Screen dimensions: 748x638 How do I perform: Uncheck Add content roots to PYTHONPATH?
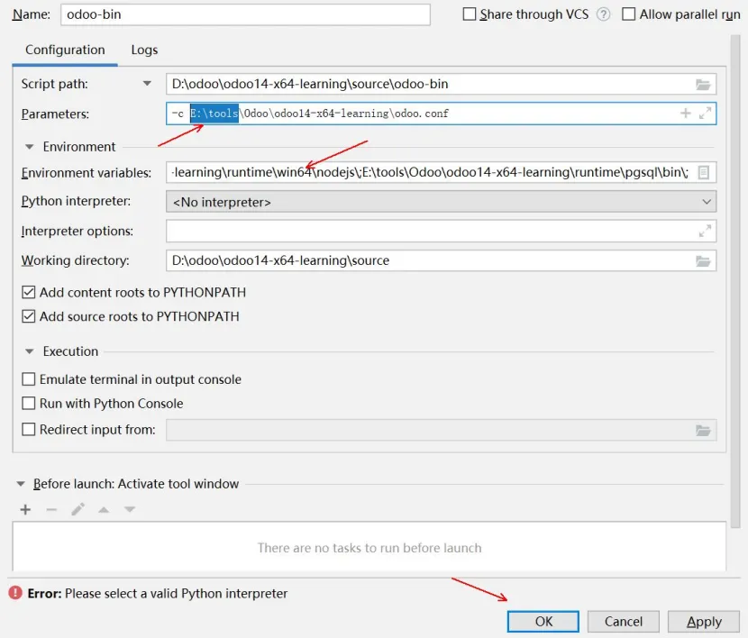click(29, 292)
